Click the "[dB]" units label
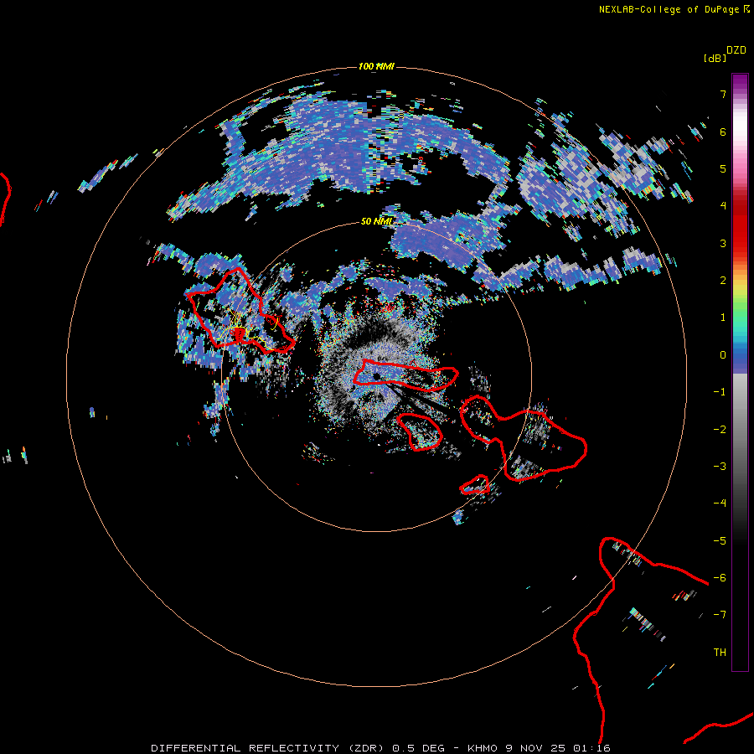The width and height of the screenshot is (754, 754). click(x=715, y=58)
